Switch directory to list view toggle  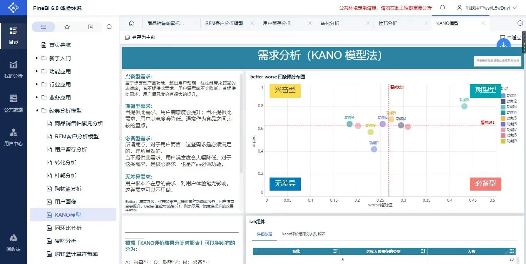[x=44, y=27]
